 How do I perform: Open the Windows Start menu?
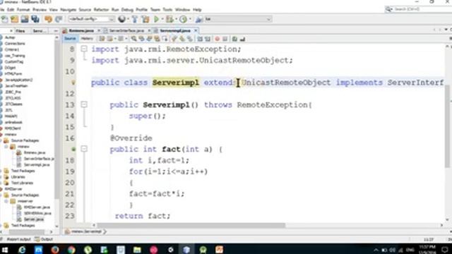pyautogui.click(x=5, y=249)
